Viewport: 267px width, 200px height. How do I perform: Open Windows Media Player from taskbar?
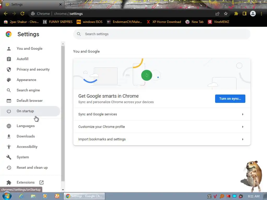[45, 196]
